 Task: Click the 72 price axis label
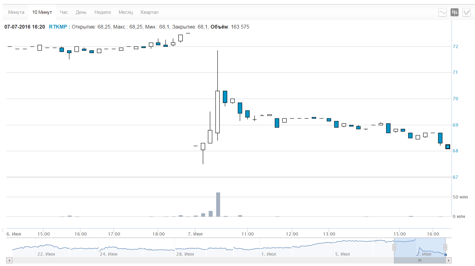coord(455,46)
